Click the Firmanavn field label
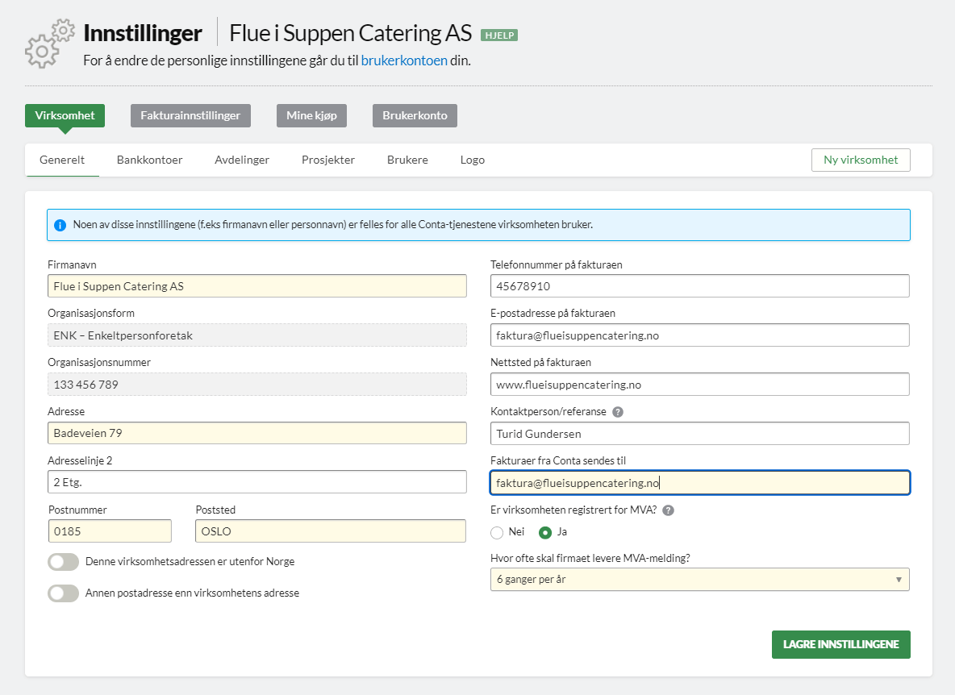 click(72, 264)
